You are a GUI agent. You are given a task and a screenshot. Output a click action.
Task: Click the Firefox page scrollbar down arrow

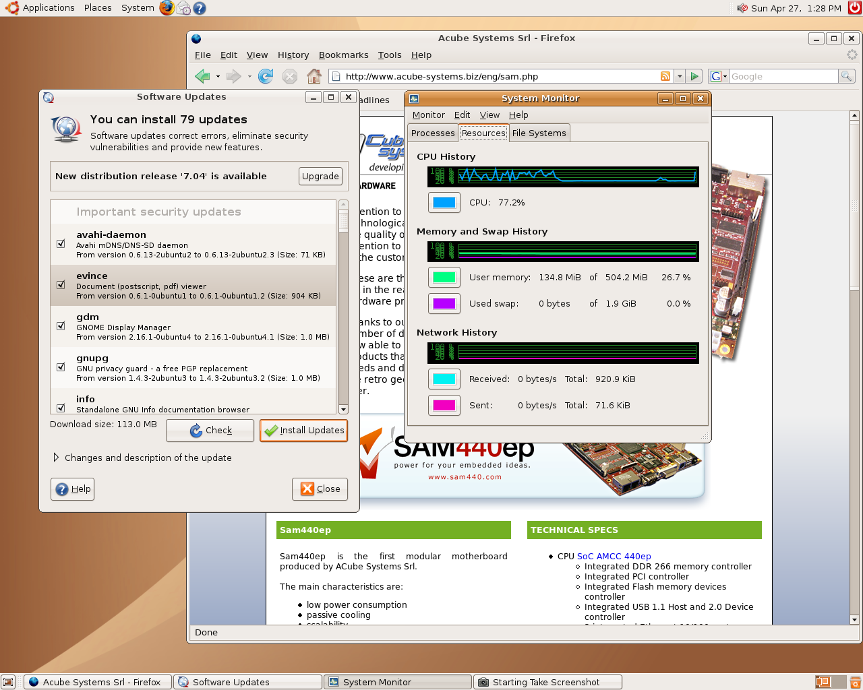pos(854,619)
